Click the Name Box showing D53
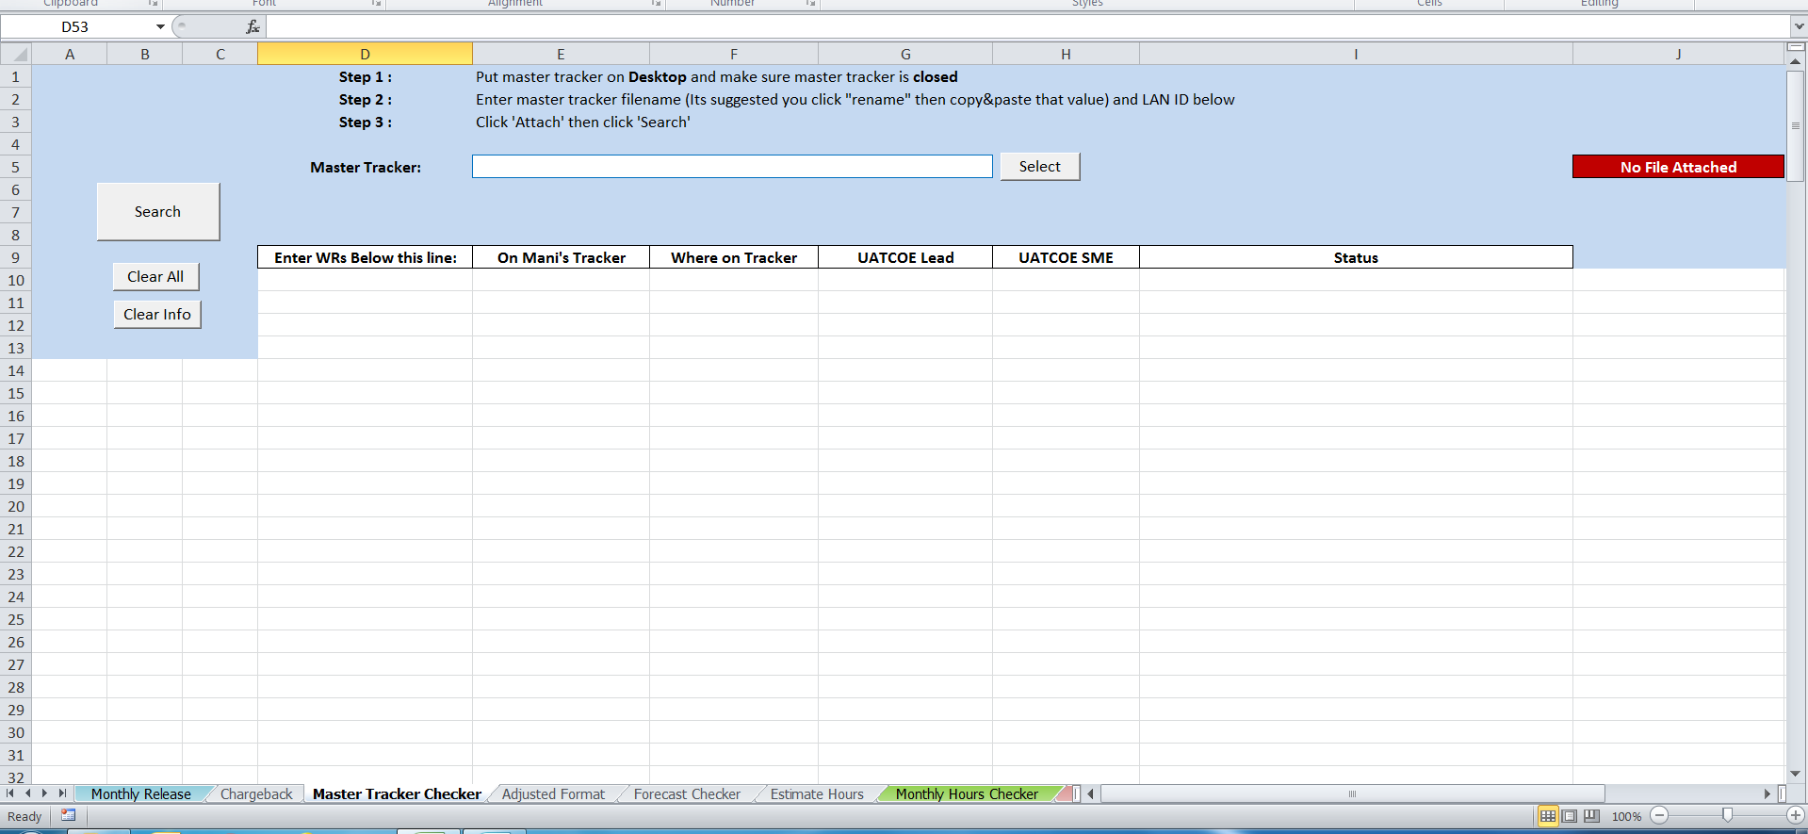The height and width of the screenshot is (834, 1808). 75,26
